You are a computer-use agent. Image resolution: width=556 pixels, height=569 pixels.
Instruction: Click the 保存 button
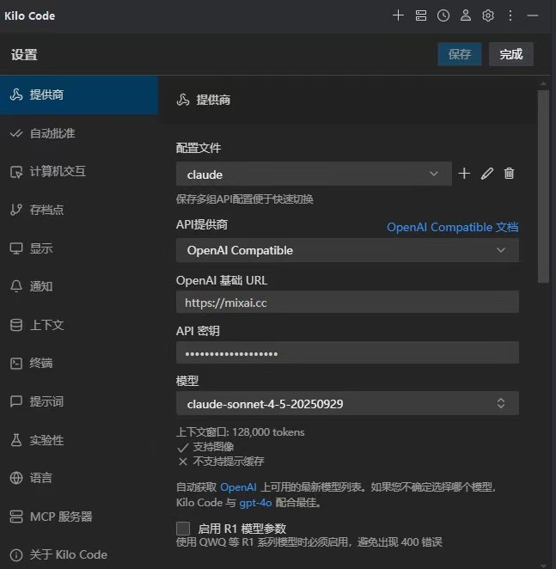point(460,54)
